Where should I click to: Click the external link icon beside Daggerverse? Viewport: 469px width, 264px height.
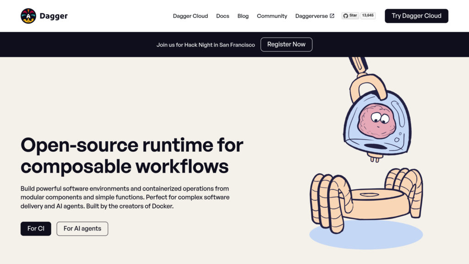click(332, 16)
